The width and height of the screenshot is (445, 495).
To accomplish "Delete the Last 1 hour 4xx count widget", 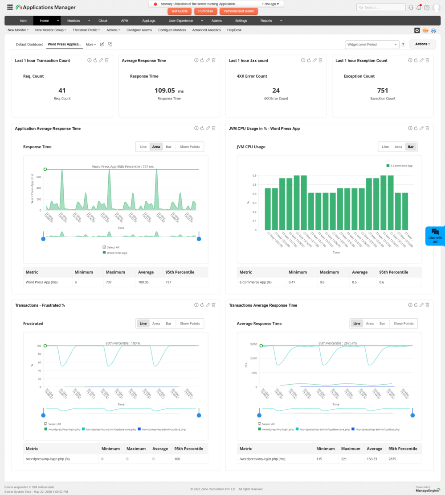I will (x=321, y=60).
